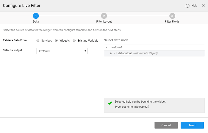
Task: Open the Select a widget dropdown
Action: 62,51
